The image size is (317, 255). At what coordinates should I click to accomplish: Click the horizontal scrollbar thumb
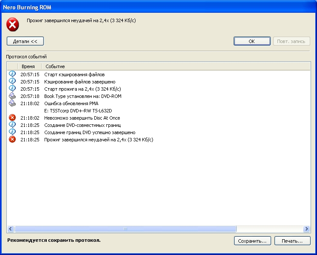pos(125,229)
